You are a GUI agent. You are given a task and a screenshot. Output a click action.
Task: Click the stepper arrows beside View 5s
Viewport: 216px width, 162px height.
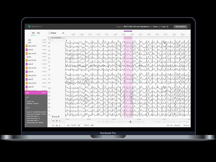point(60,120)
